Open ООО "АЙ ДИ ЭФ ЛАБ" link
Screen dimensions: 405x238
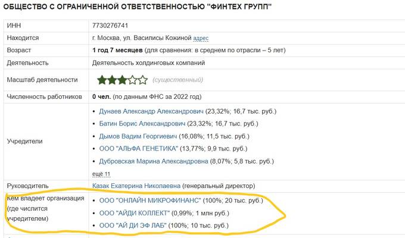(133, 226)
